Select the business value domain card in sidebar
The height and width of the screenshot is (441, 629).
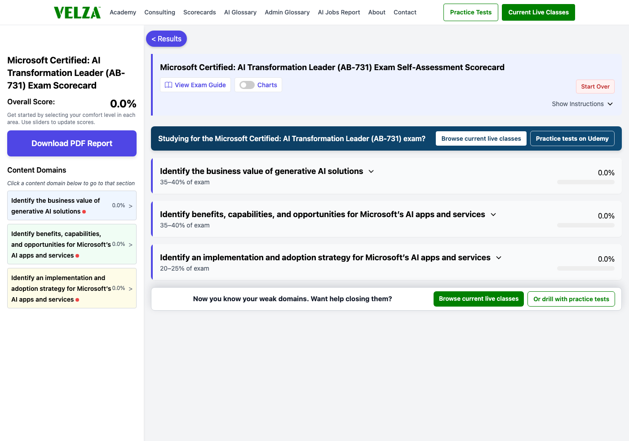coord(72,205)
